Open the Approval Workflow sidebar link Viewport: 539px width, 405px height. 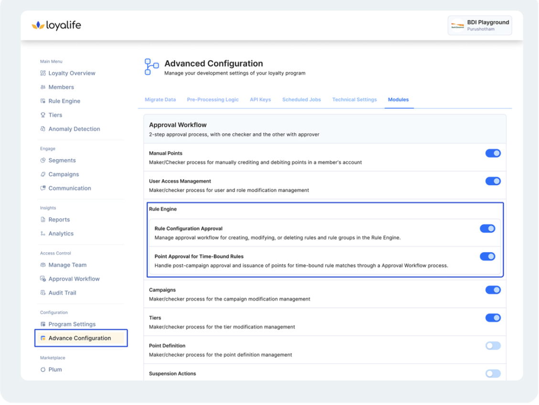click(x=74, y=279)
